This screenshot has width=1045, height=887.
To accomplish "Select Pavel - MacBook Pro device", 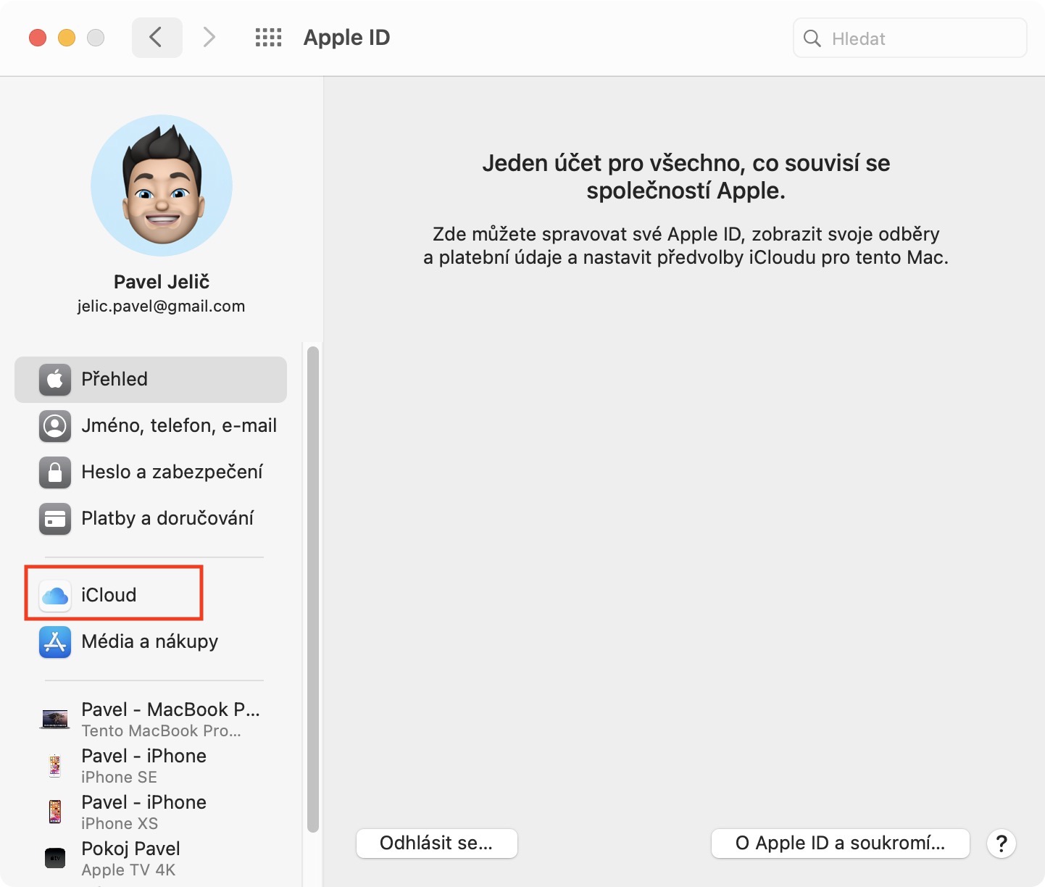I will click(151, 719).
